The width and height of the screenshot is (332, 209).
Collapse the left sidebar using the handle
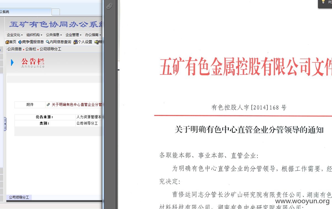pyautogui.click(x=5, y=124)
